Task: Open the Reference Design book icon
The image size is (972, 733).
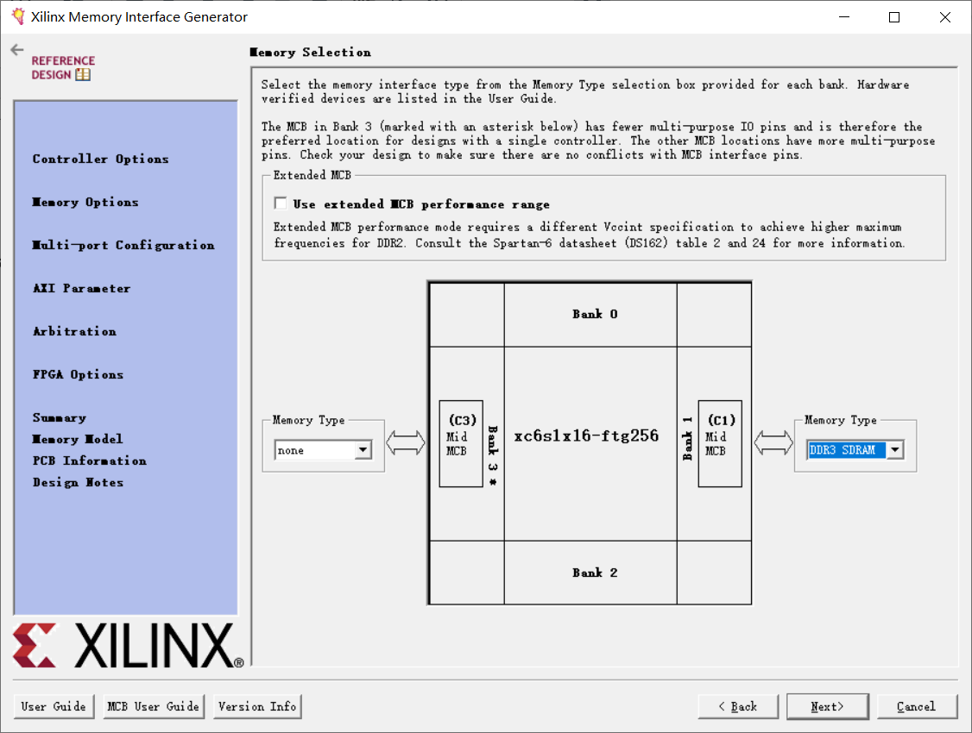Action: [83, 75]
